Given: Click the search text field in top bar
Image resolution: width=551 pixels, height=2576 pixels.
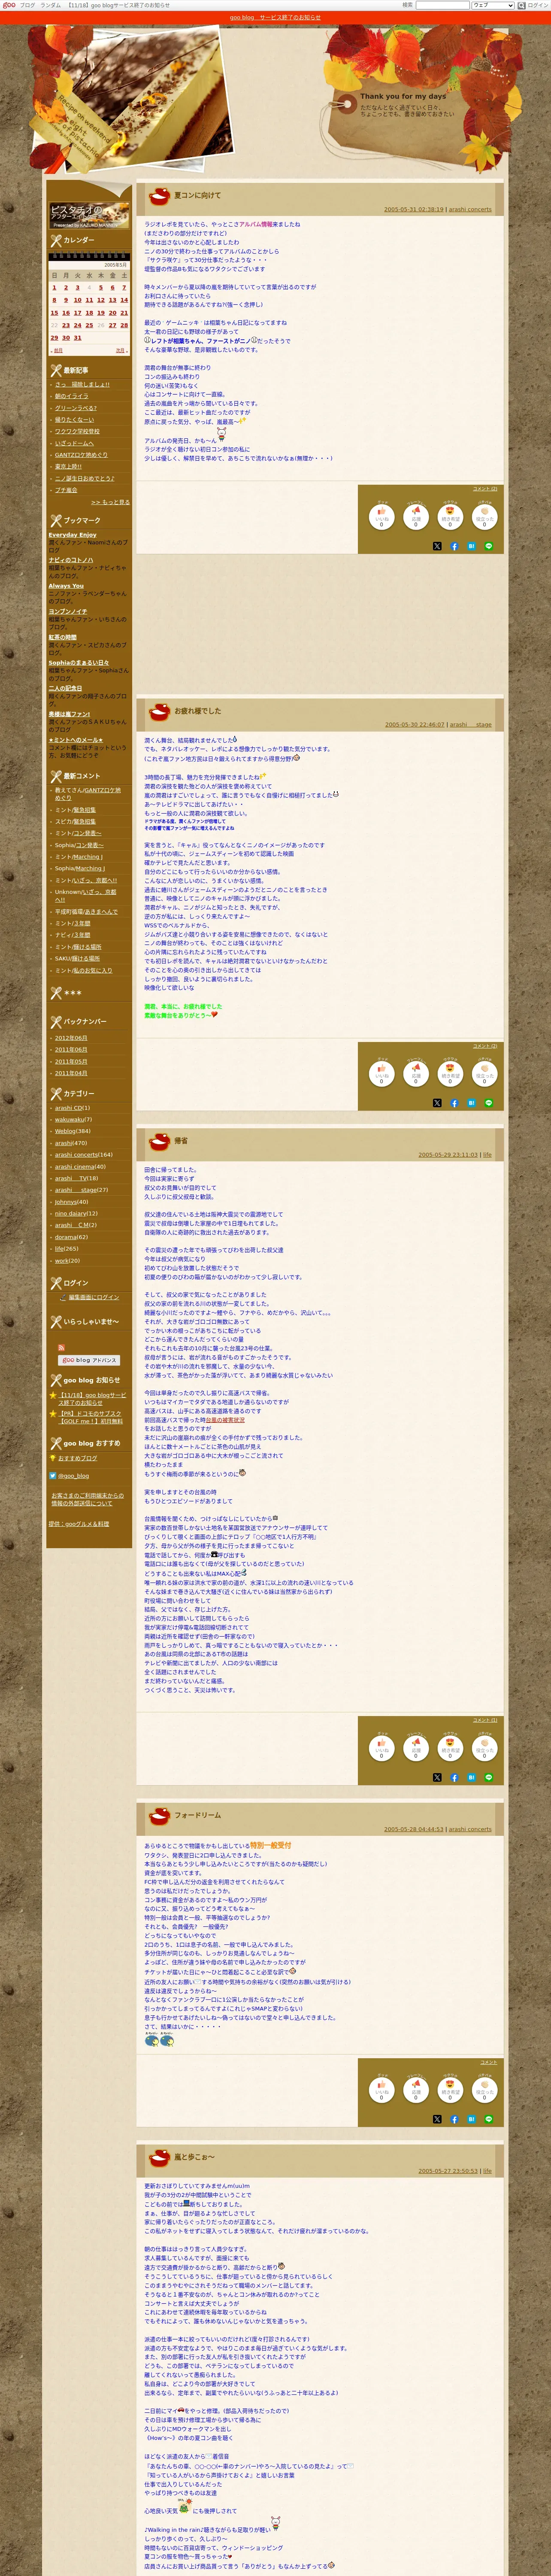Looking at the screenshot, I should [442, 5].
